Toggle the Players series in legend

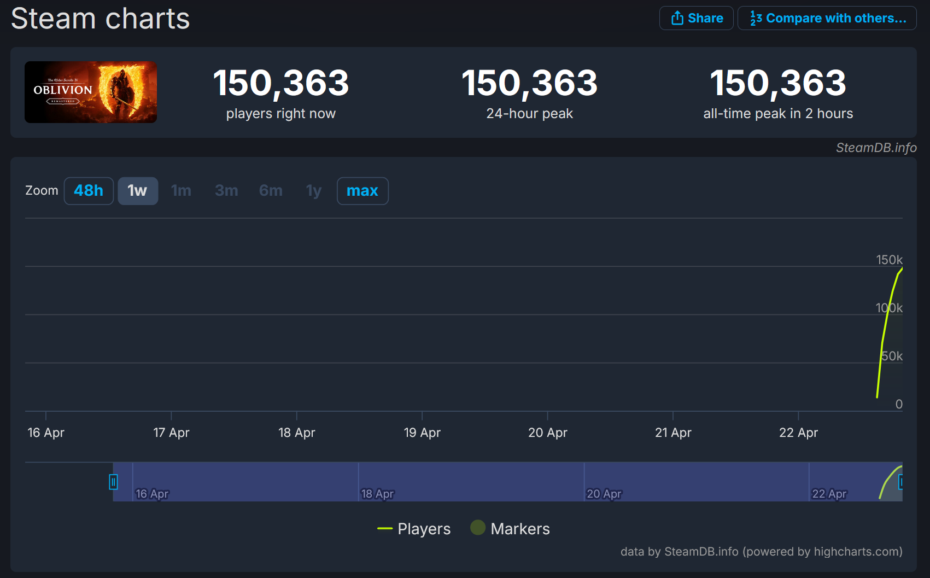pyautogui.click(x=414, y=529)
